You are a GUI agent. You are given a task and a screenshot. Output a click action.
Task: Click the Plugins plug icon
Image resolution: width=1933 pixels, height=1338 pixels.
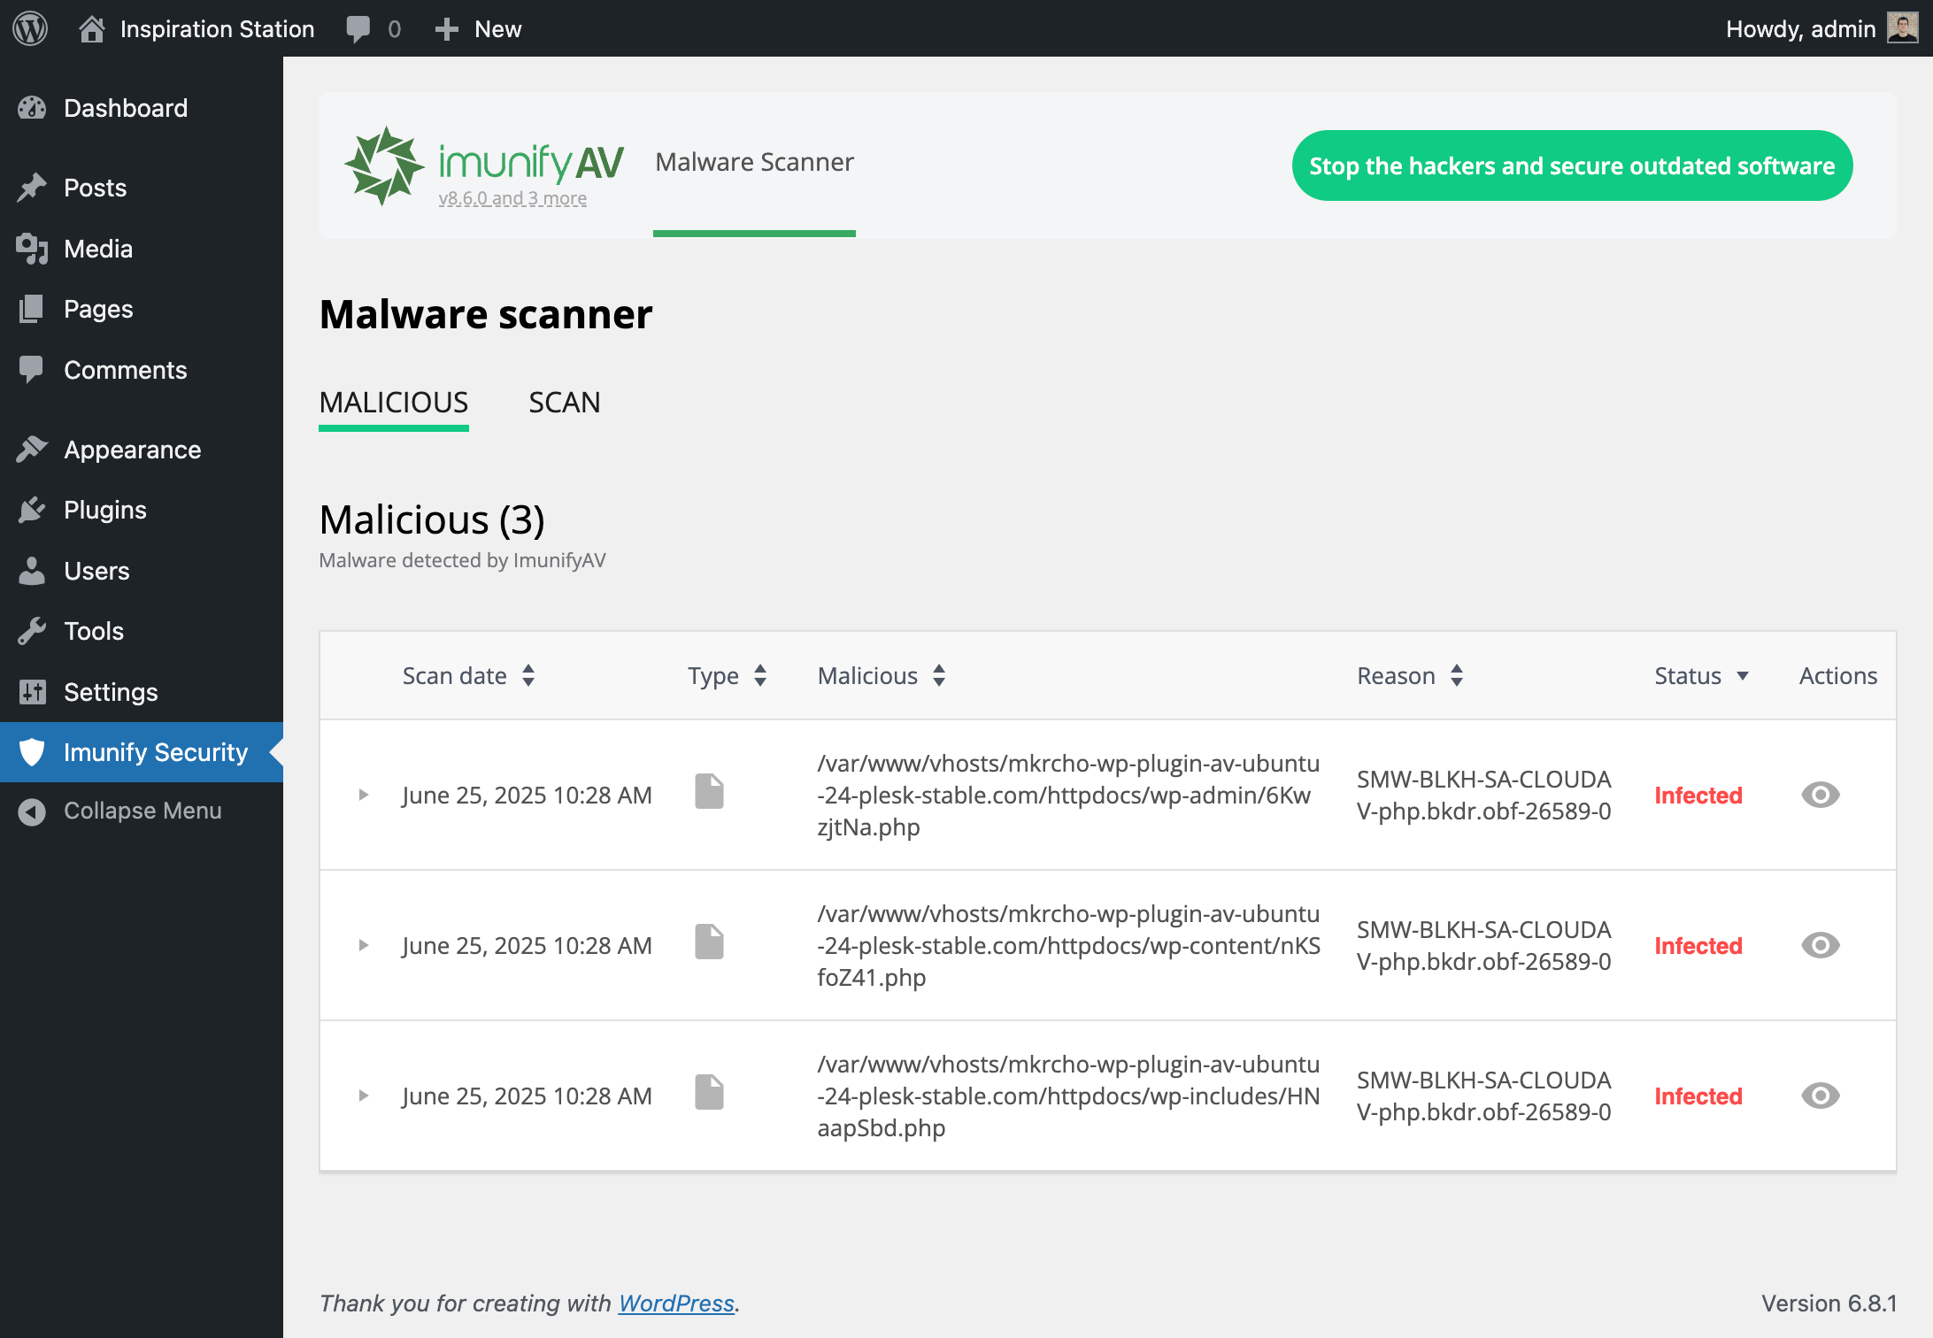click(32, 510)
